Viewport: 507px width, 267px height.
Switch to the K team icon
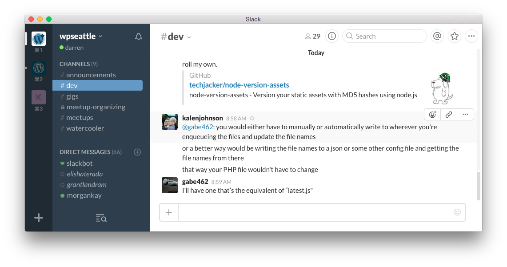point(39,97)
